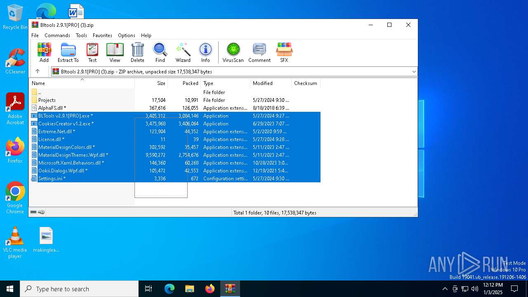This screenshot has width=528, height=297.
Task: Open the taskbar clock showing 12:12 PM
Action: [493, 289]
